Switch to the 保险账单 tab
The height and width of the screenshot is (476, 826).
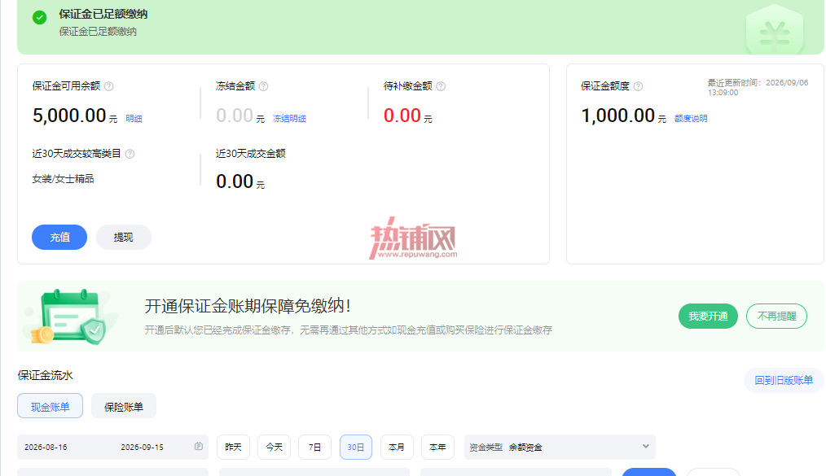tap(124, 406)
